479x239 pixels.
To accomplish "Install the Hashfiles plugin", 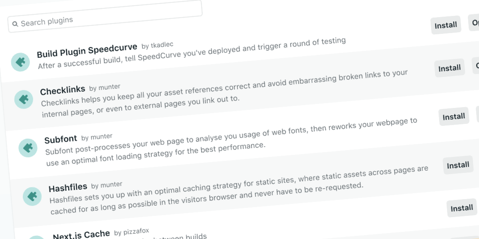I will coord(458,165).
